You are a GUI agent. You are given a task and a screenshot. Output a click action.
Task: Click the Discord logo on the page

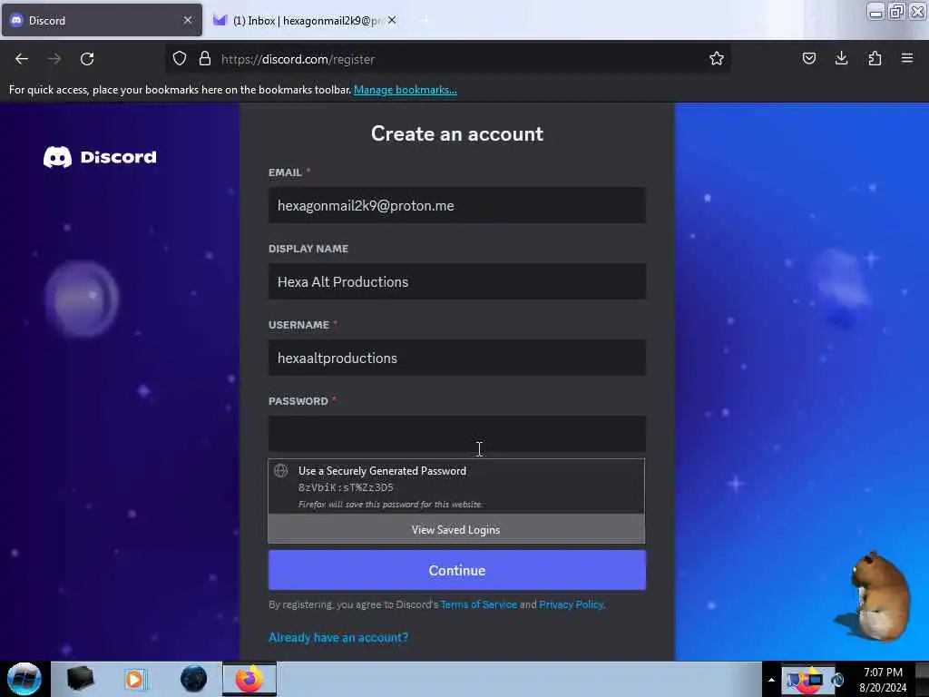(100, 157)
